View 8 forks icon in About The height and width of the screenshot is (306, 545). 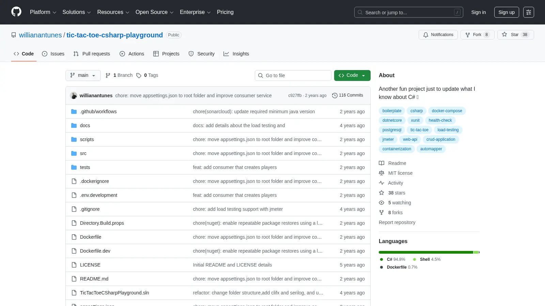381,213
